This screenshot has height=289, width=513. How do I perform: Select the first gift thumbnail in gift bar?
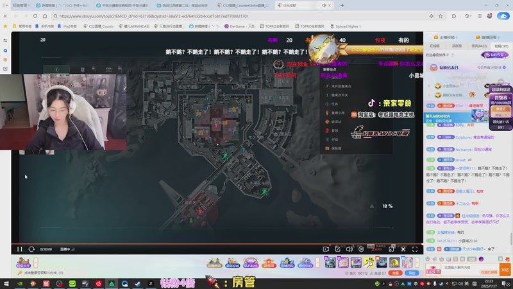pos(330,263)
